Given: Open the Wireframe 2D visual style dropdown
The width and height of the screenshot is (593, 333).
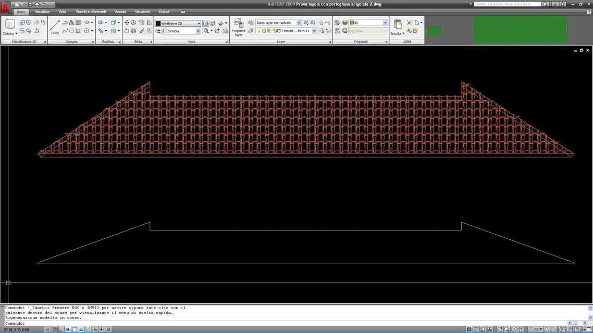Looking at the screenshot, I should point(199,23).
